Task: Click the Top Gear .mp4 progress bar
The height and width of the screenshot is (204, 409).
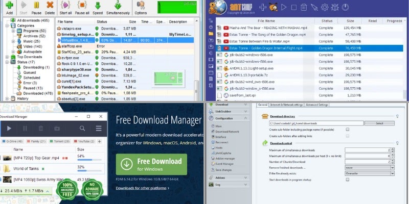Action: 89,160
